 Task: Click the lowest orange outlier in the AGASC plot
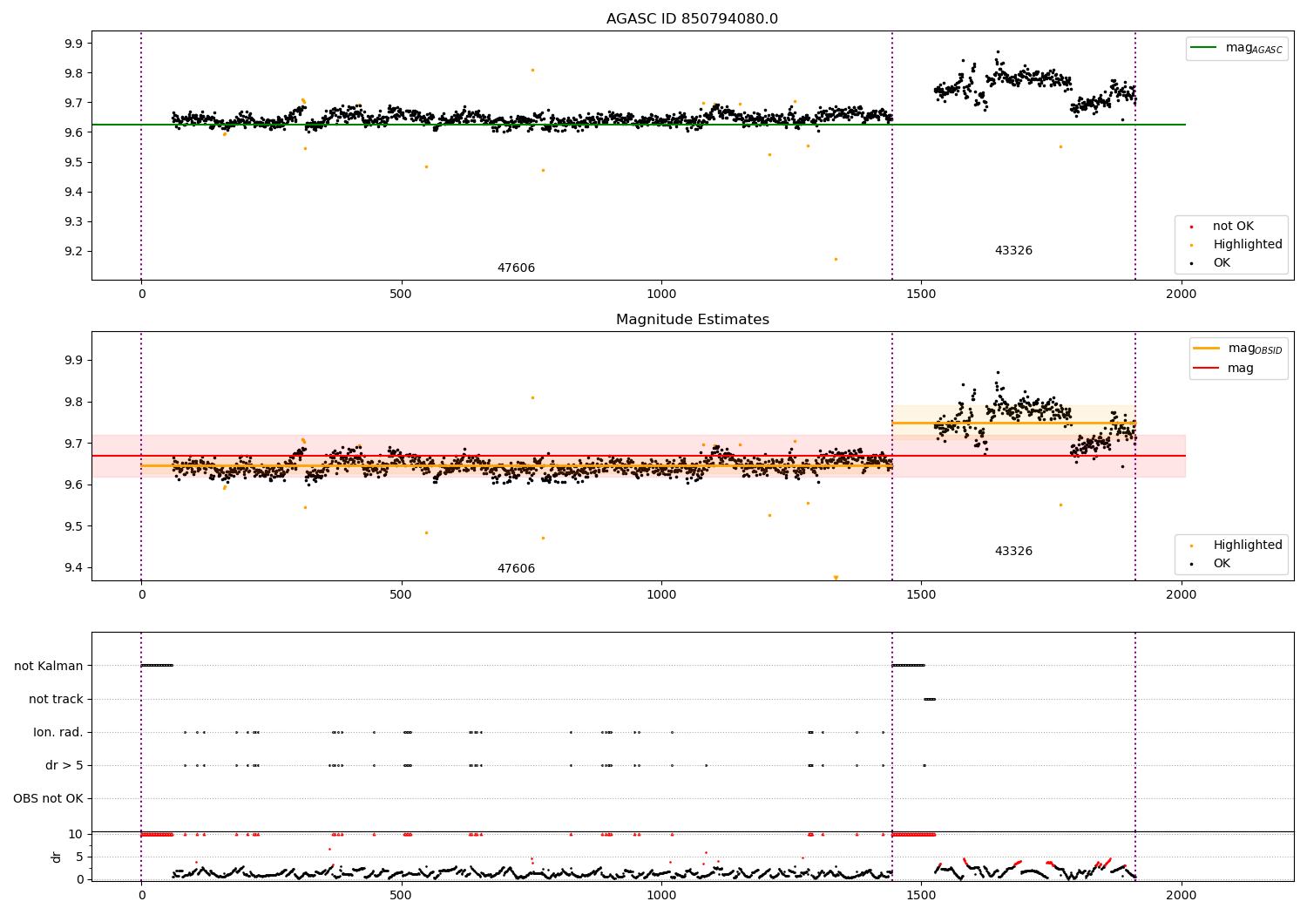click(x=836, y=259)
